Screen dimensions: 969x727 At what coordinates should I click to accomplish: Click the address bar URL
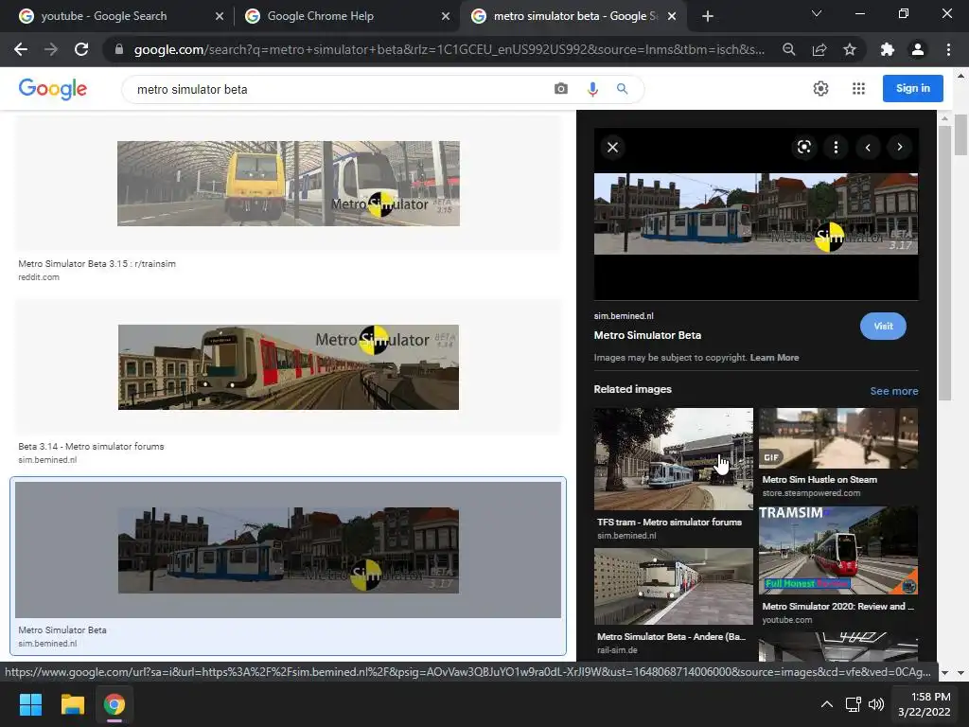pos(449,49)
